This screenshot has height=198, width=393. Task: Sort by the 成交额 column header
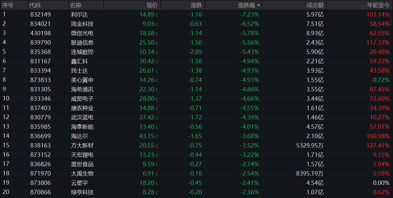tap(315, 5)
